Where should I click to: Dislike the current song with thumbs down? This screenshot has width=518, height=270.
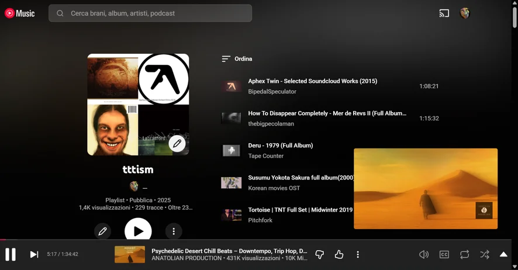click(319, 255)
